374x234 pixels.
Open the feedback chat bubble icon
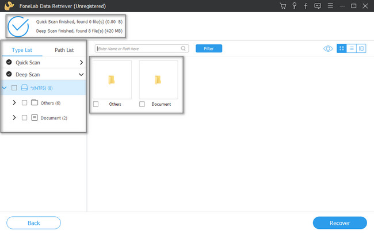[318, 6]
